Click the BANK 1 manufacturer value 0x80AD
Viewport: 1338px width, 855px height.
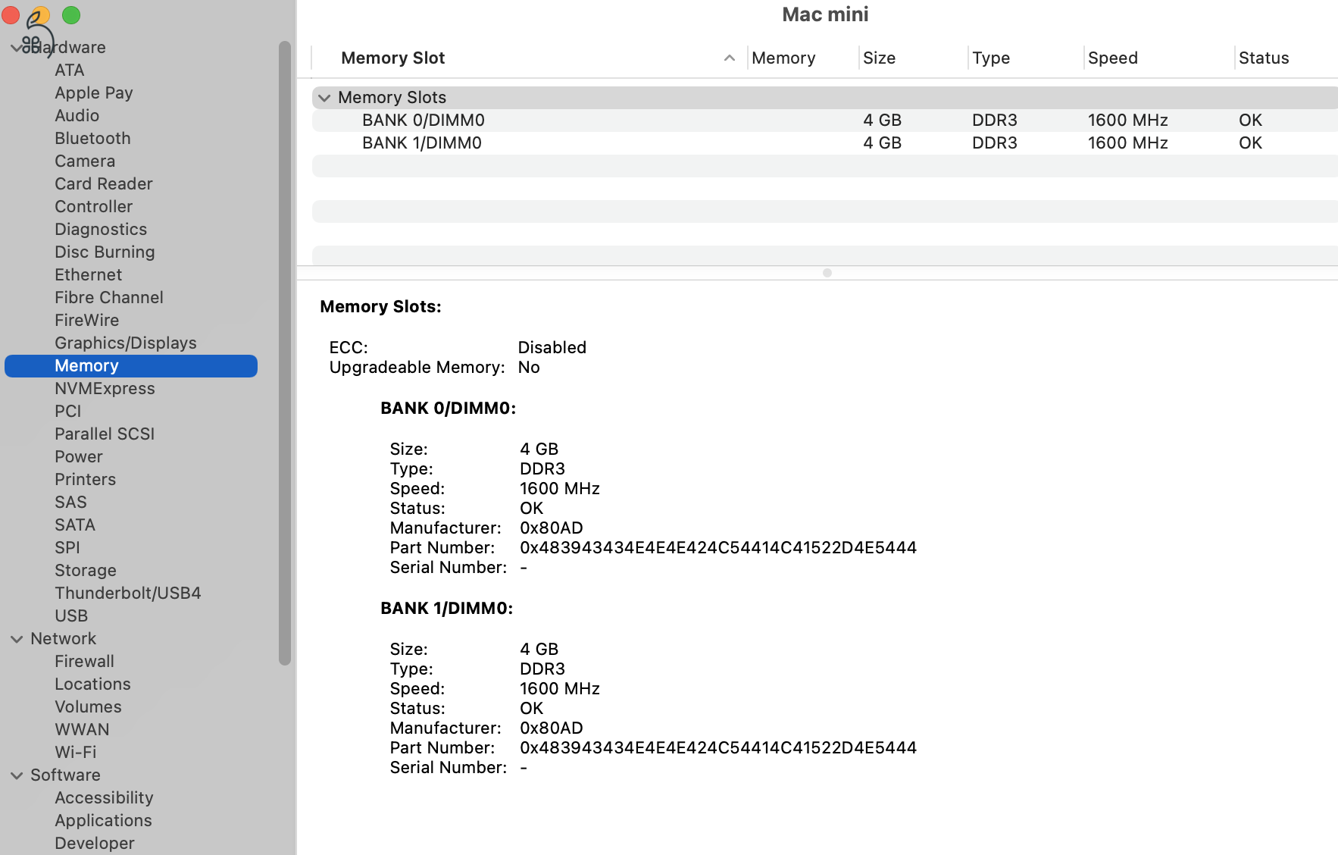(552, 728)
